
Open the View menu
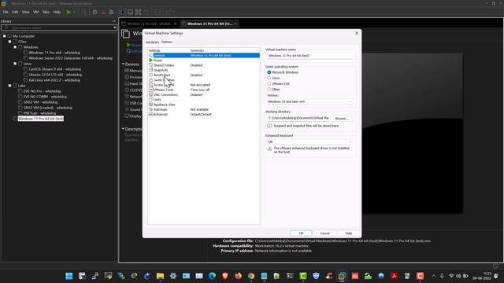(x=25, y=12)
